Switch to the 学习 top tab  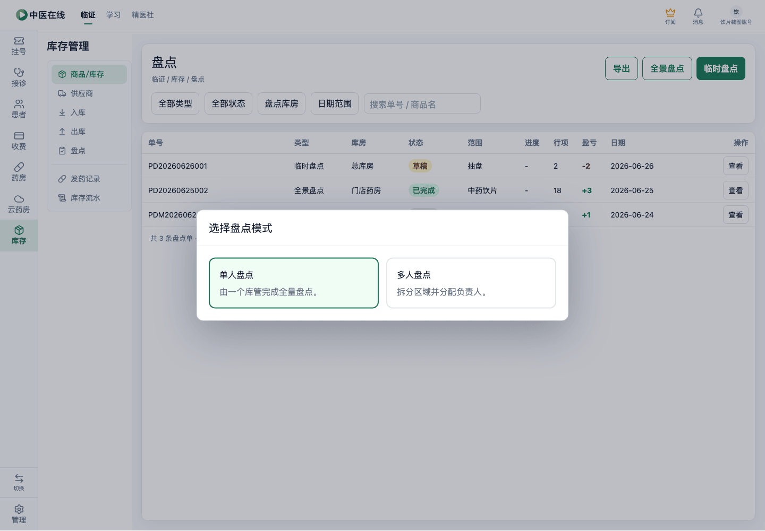(114, 15)
